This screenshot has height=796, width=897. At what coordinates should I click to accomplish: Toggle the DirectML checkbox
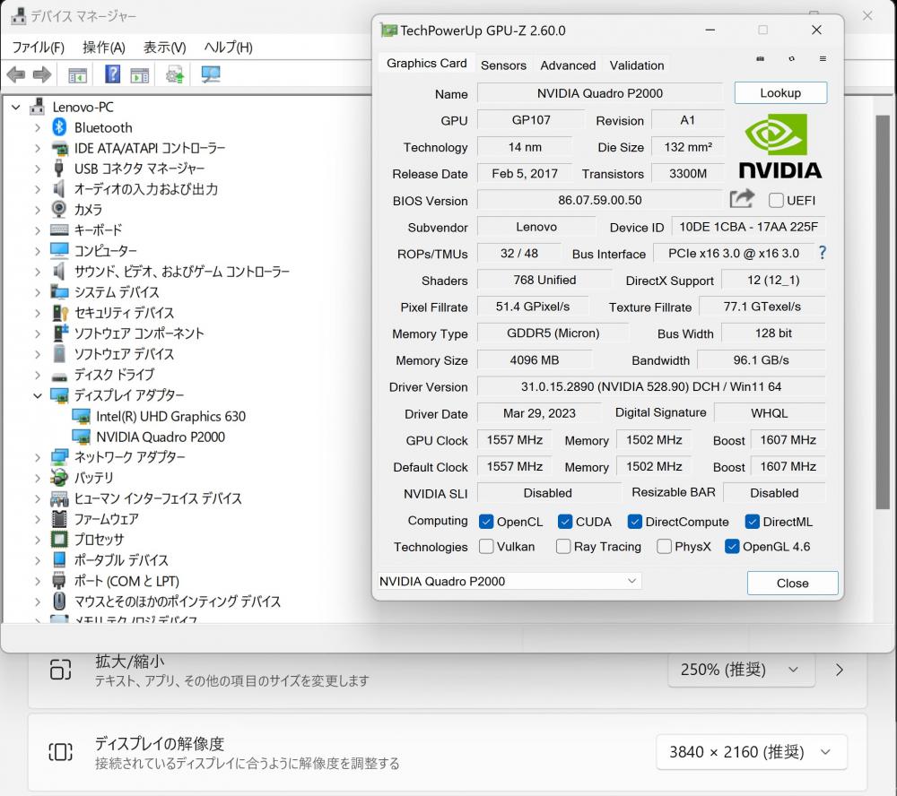(x=753, y=522)
